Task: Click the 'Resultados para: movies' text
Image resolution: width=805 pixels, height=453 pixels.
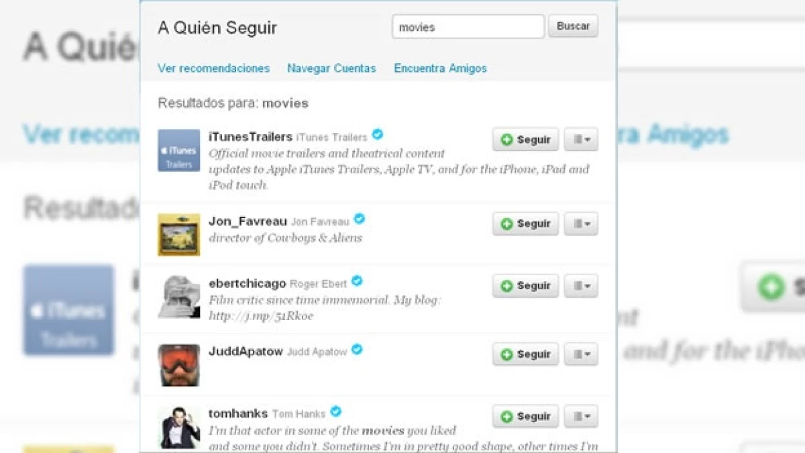Action: point(233,103)
